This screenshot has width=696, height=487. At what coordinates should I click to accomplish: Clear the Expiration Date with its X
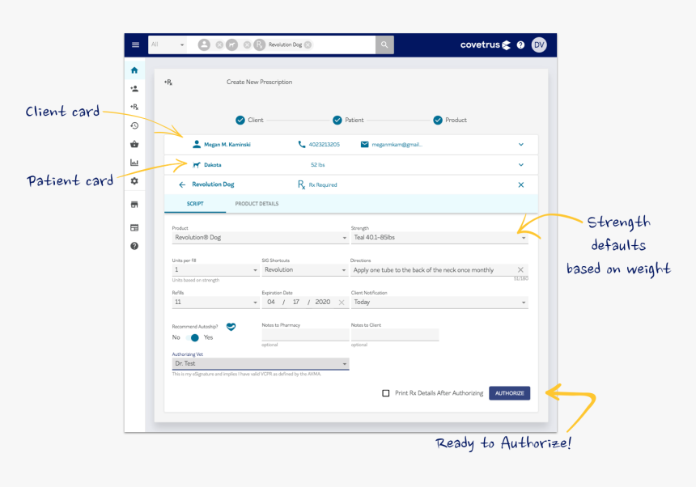pos(342,303)
